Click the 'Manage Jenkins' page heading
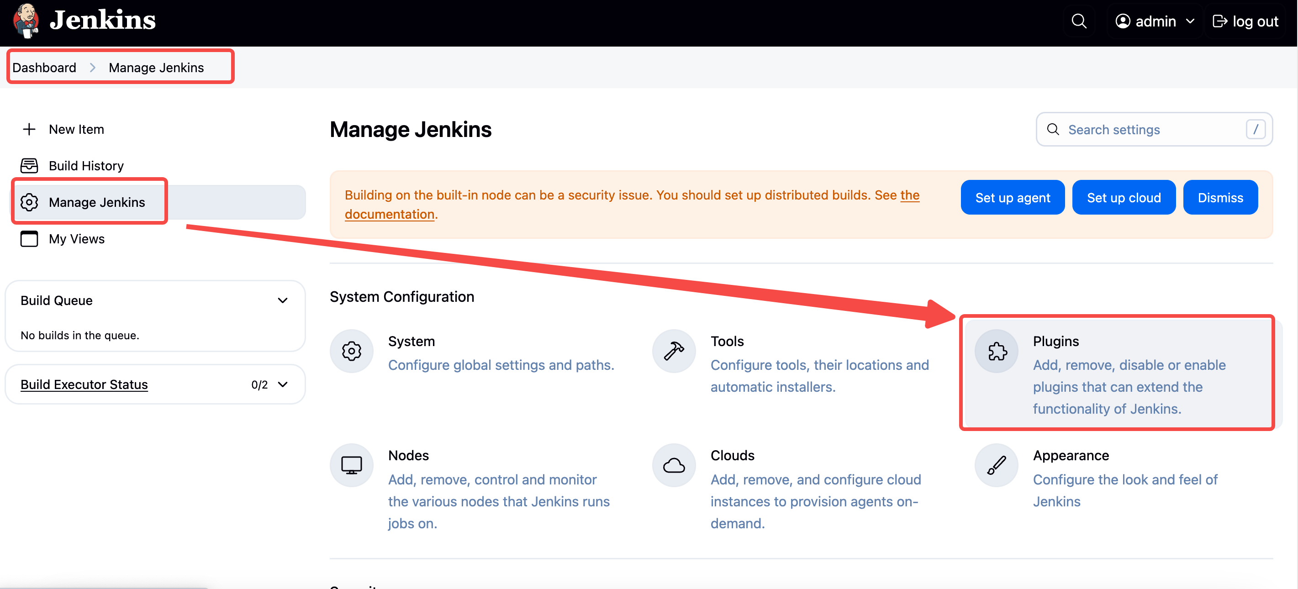 410,130
